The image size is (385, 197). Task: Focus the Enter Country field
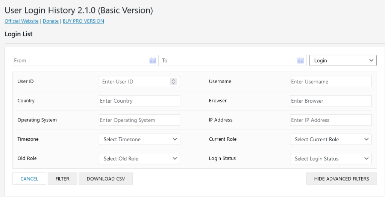pyautogui.click(x=139, y=101)
